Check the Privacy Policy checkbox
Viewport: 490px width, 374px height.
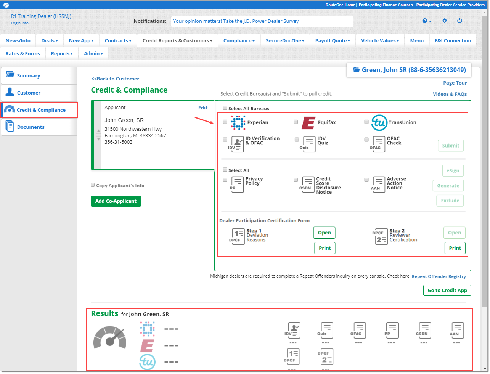click(x=225, y=180)
